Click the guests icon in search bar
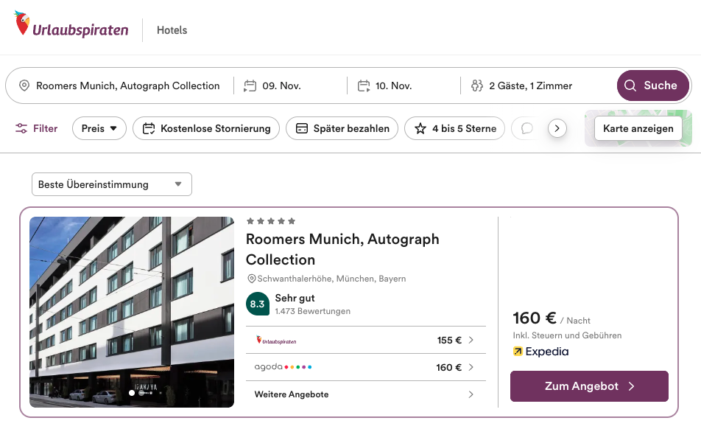 tap(476, 86)
